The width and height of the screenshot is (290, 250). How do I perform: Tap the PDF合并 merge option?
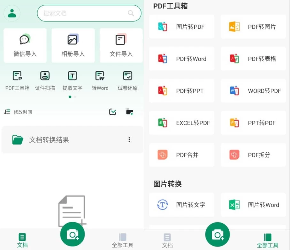pyautogui.click(x=181, y=155)
